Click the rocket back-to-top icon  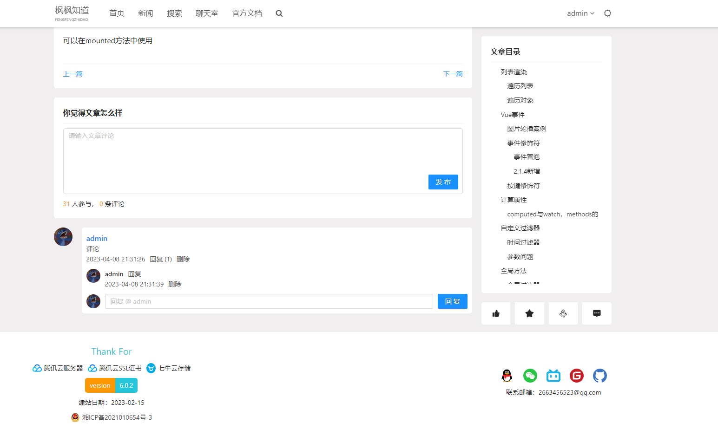[x=563, y=313]
